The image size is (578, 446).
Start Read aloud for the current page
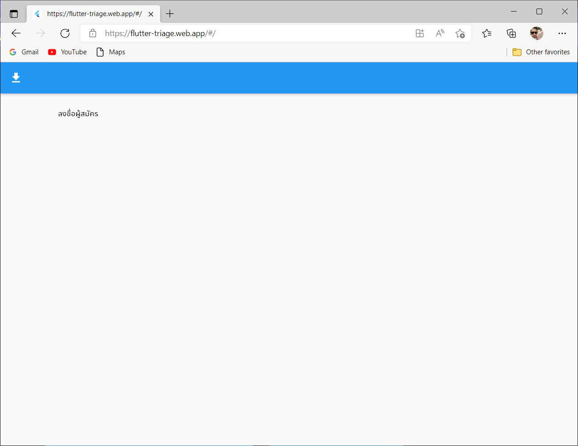tap(440, 33)
